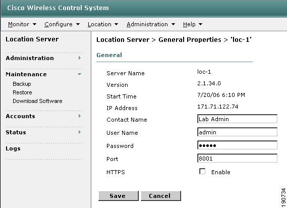
Task: Open Logs in the sidebar
Action: [x=13, y=148]
